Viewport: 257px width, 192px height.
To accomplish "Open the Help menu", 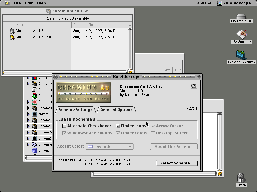I will pyautogui.click(x=41, y=3).
